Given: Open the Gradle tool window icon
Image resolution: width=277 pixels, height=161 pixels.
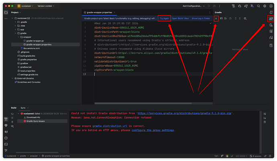Looking at the screenshot, I should point(271,18).
